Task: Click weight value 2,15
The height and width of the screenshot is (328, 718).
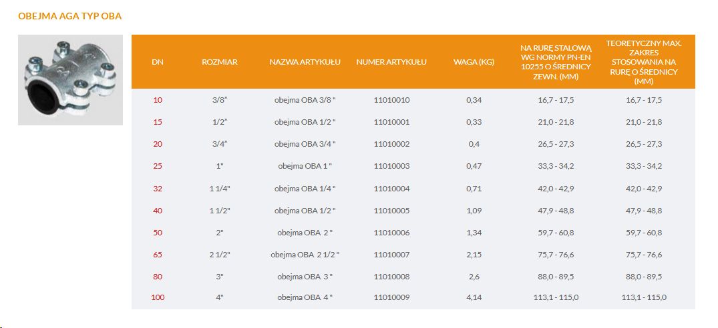Action: click(474, 255)
